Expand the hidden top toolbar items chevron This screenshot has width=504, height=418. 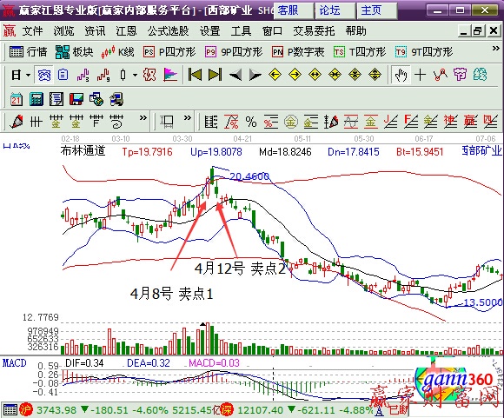click(x=495, y=49)
